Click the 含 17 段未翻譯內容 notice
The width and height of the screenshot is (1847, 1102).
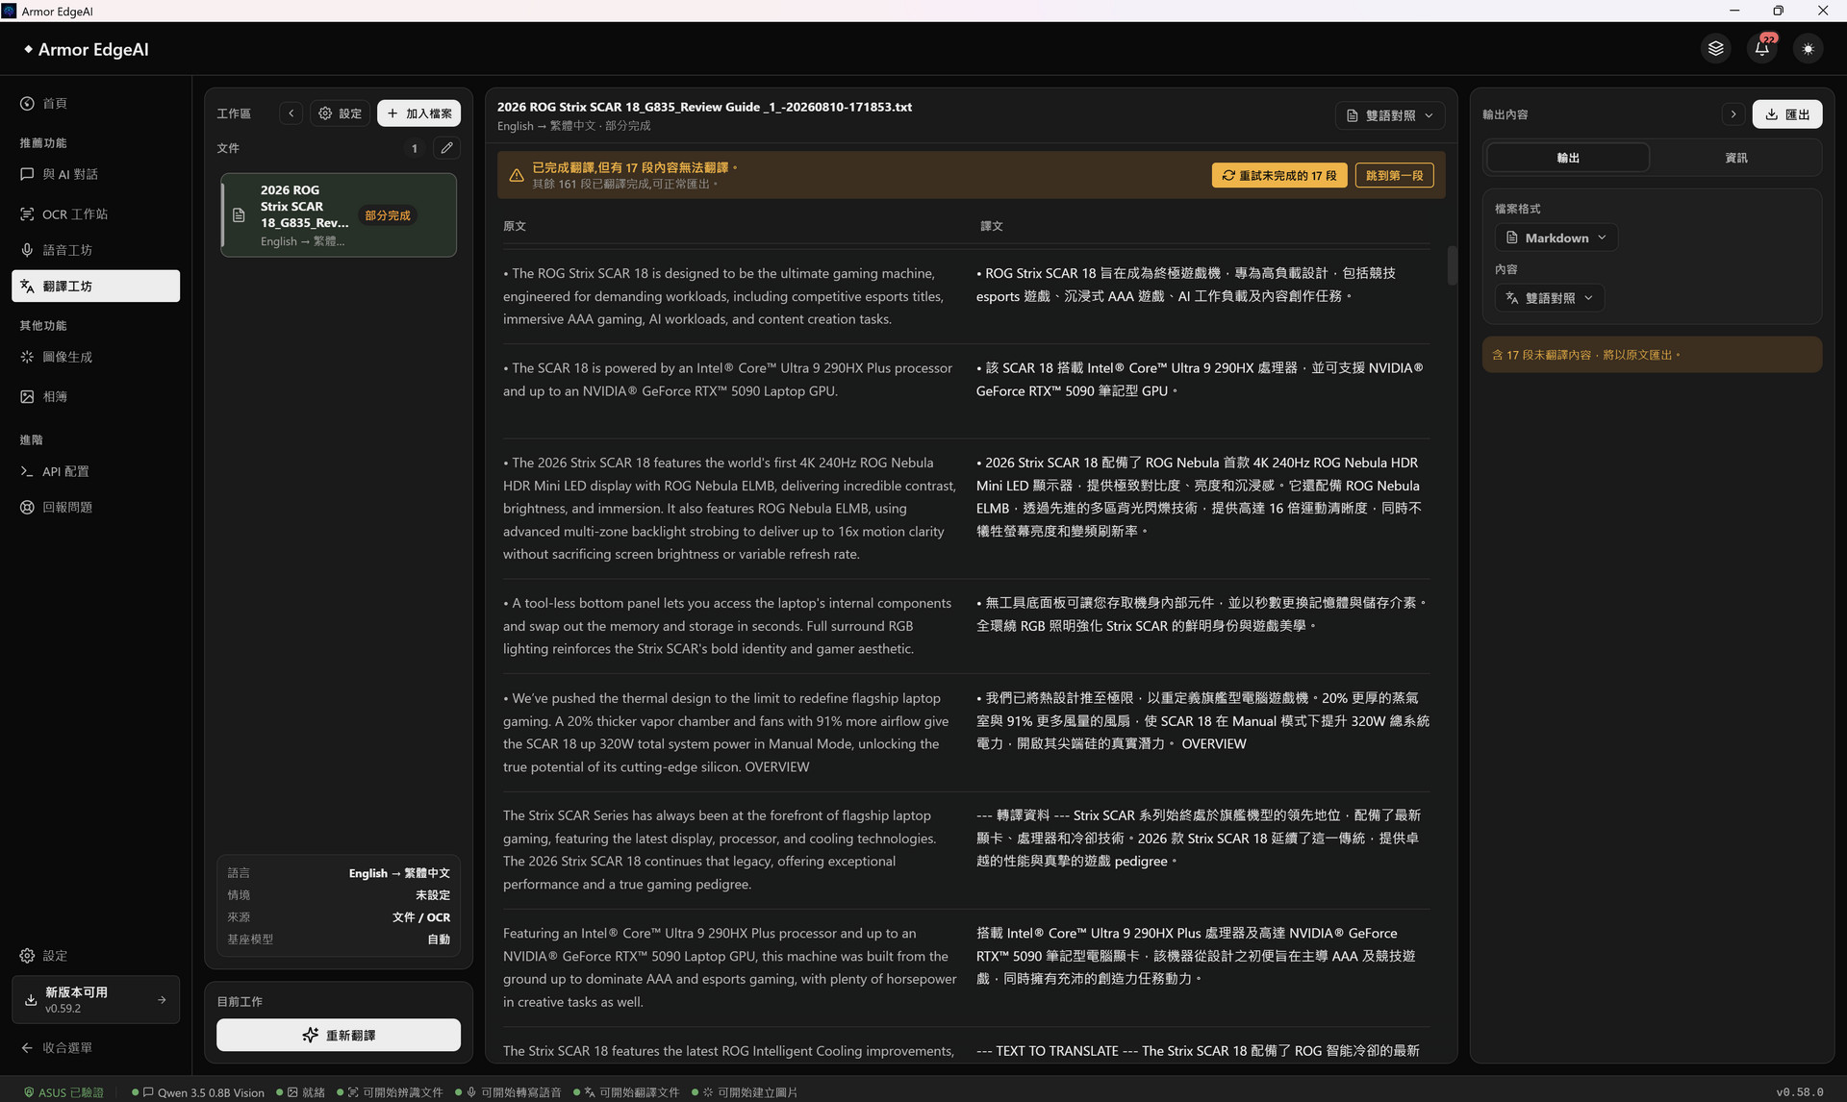(x=1652, y=355)
